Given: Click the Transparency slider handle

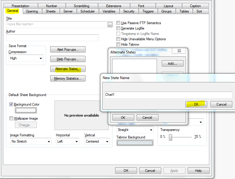Looking at the screenshot, I should pos(170,137).
